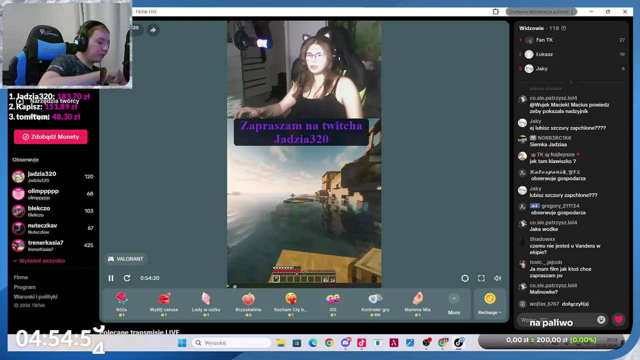
Task: Send the Róża rose gift
Action: click(121, 304)
